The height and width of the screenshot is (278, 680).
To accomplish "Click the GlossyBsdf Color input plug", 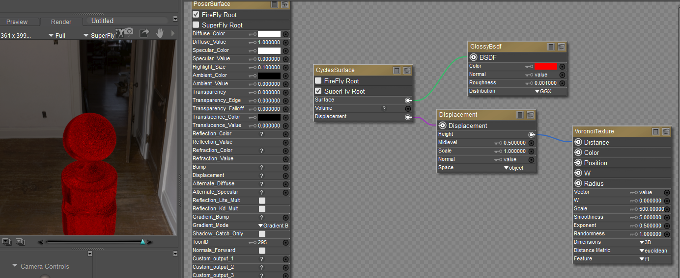I will click(x=562, y=66).
